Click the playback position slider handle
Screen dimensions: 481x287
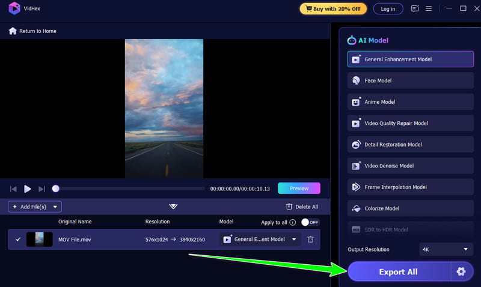[x=55, y=189]
